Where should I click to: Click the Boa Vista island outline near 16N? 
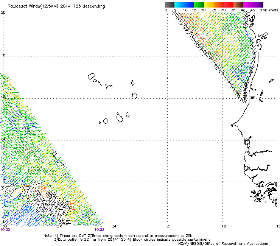pyautogui.click(x=134, y=96)
